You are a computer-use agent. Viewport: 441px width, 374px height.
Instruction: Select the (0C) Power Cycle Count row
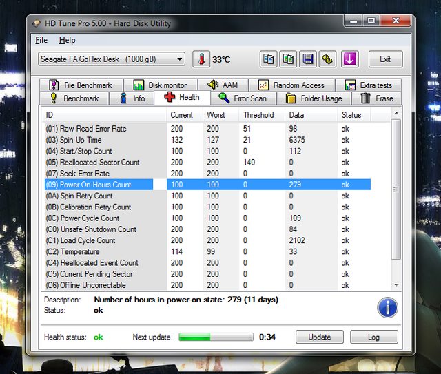207,218
